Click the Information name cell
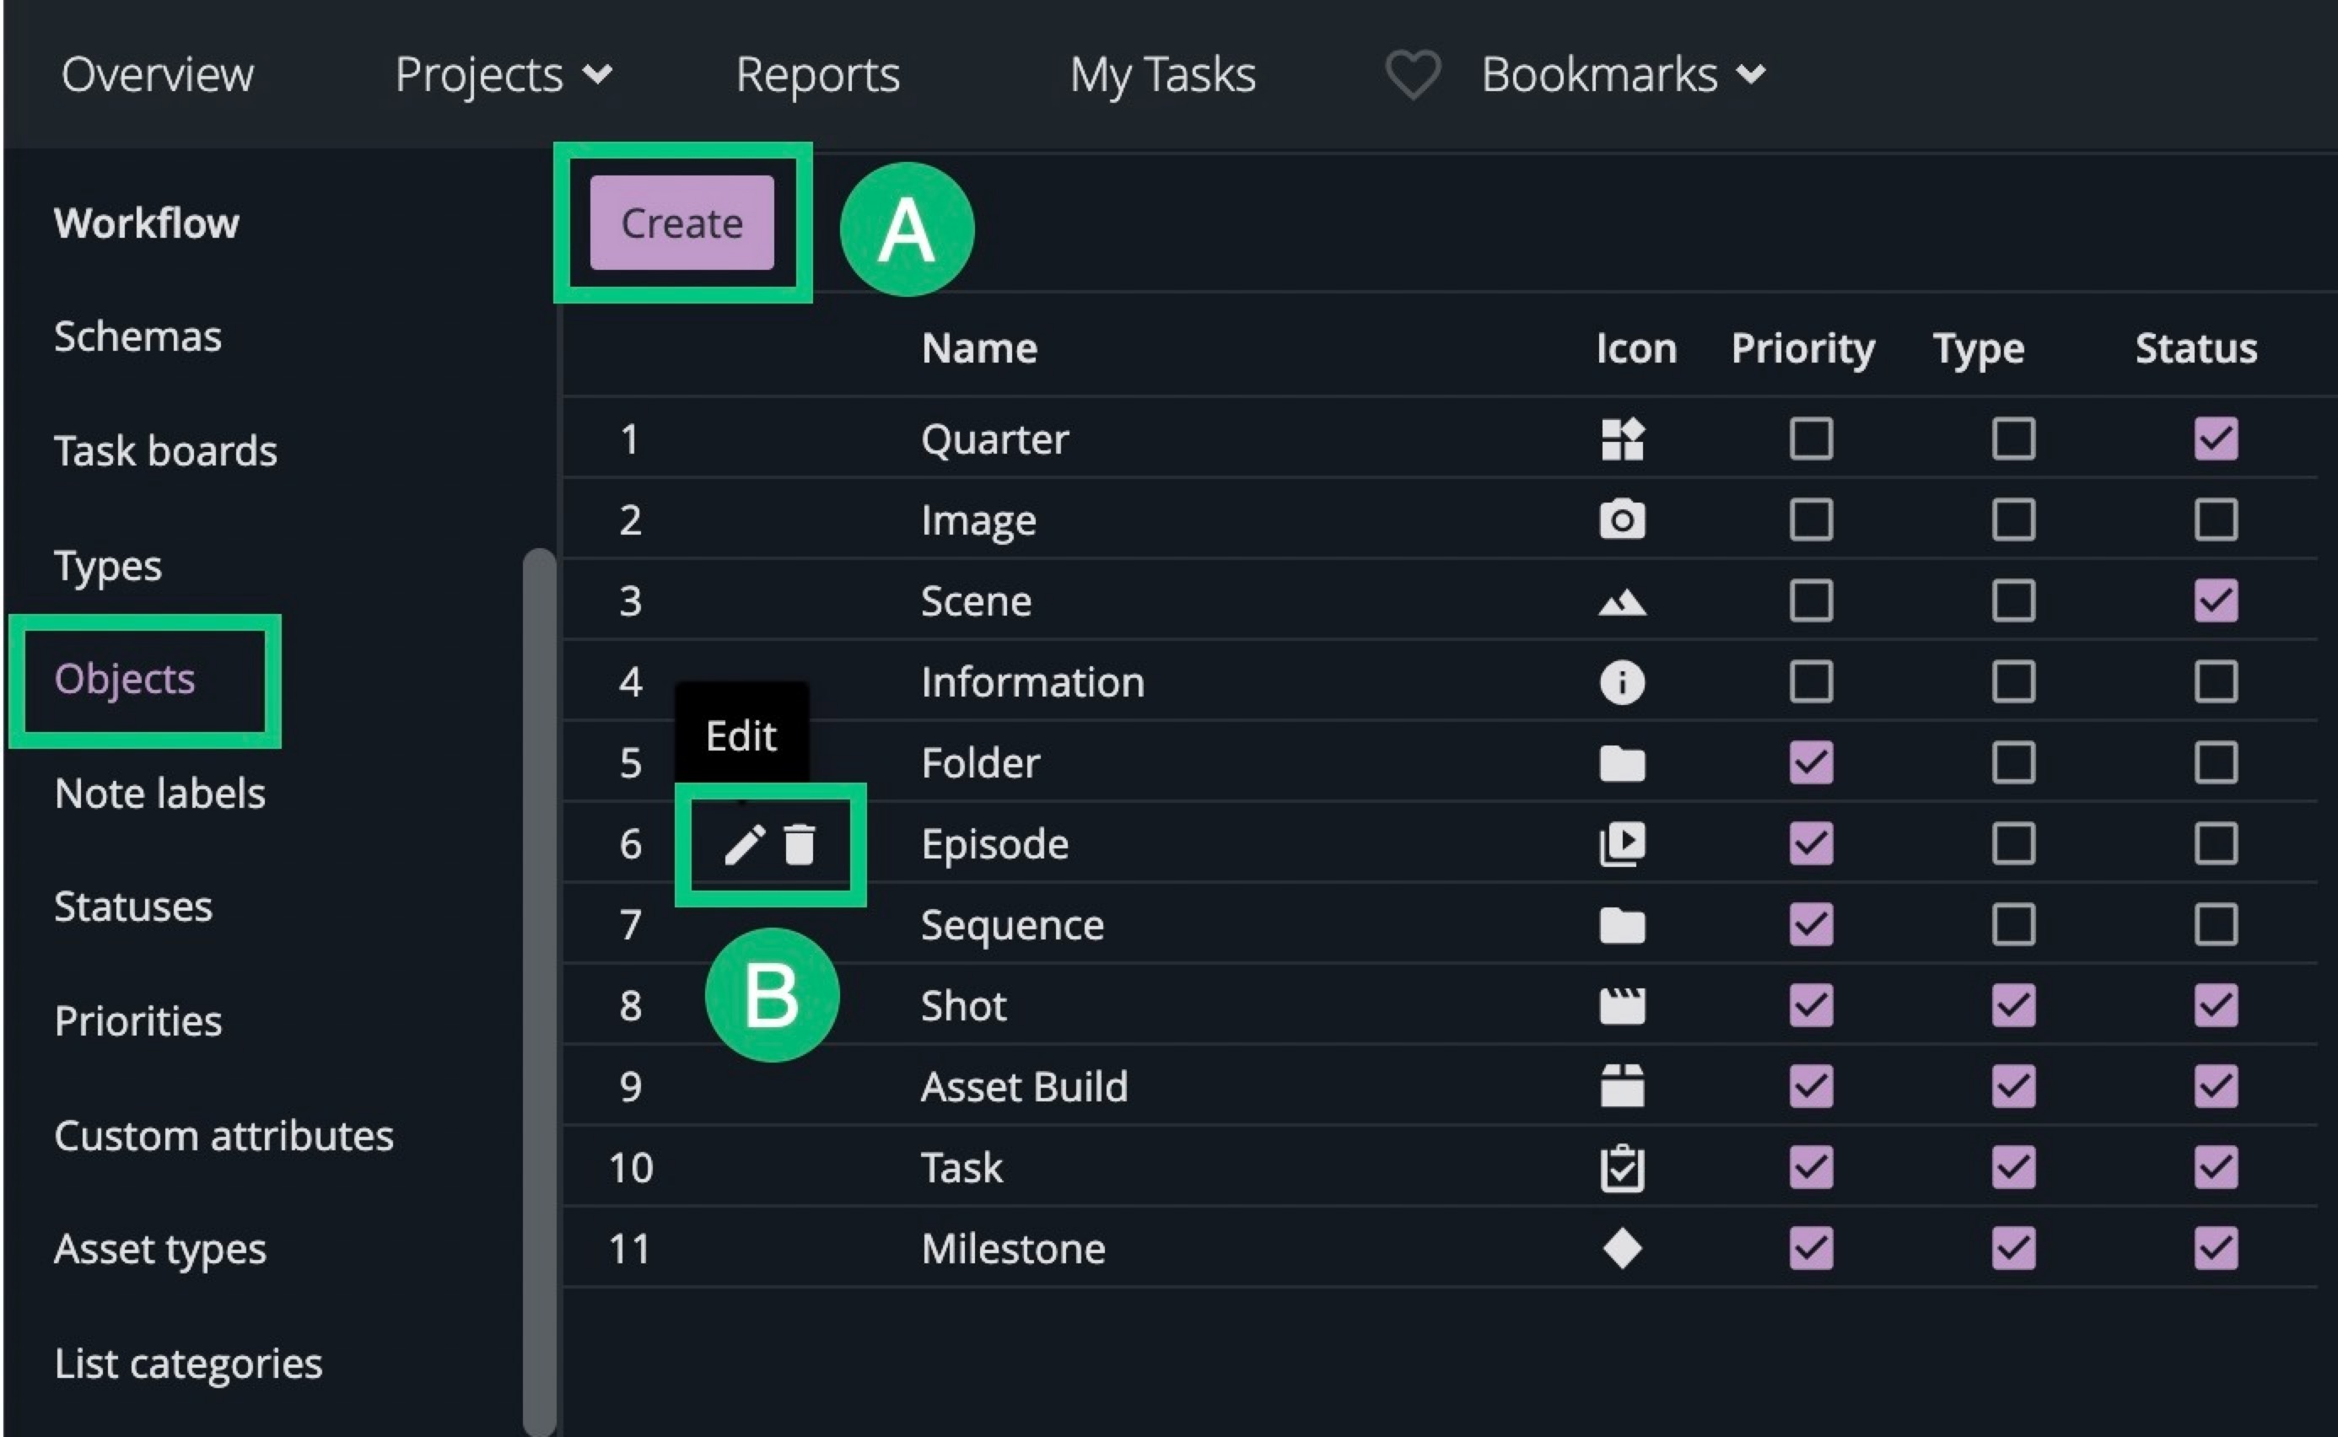 pos(1032,682)
